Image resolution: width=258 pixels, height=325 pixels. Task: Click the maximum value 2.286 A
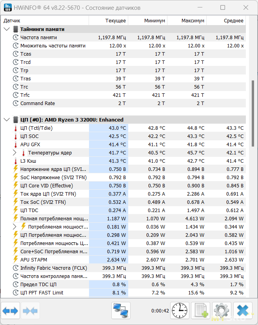point(196,194)
